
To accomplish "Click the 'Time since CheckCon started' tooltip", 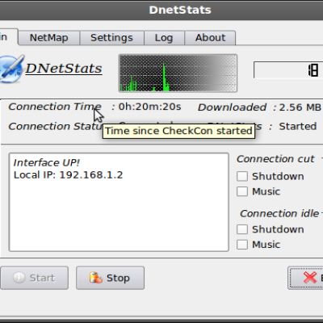I will click(x=178, y=131).
